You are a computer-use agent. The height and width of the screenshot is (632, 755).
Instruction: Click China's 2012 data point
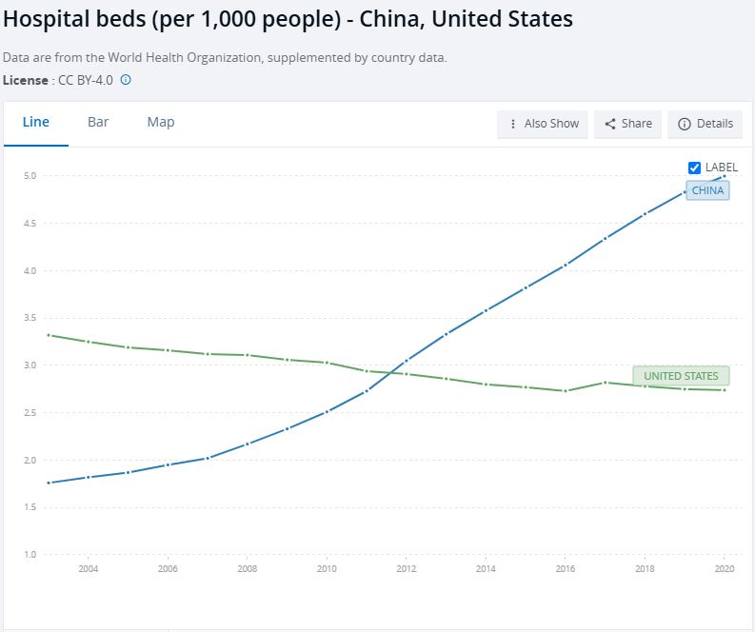pyautogui.click(x=406, y=361)
